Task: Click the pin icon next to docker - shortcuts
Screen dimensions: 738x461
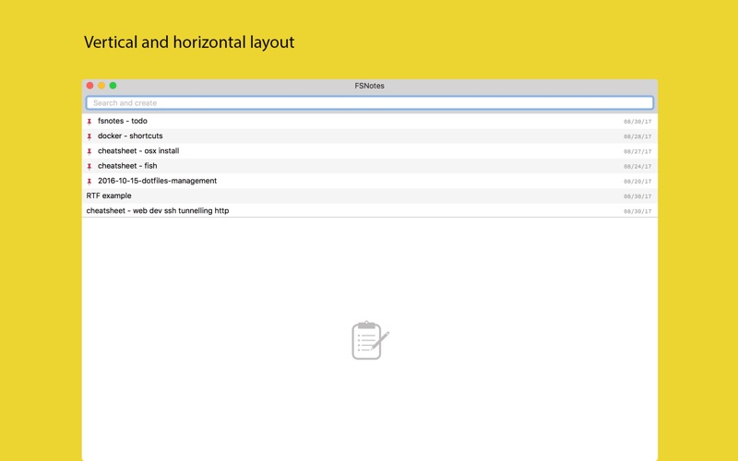Action: [x=89, y=136]
